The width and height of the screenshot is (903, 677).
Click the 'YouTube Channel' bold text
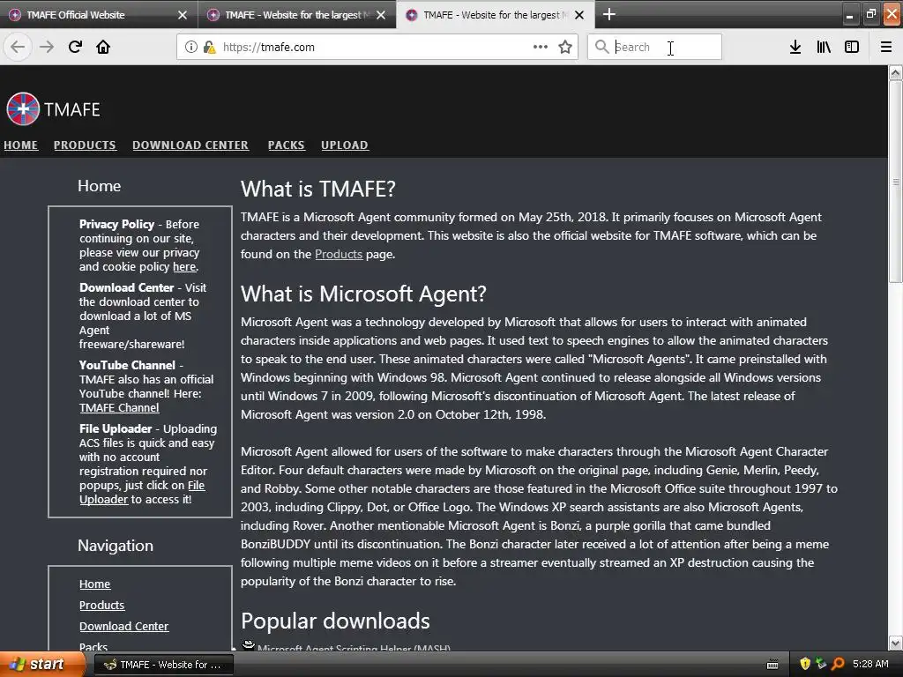point(127,365)
